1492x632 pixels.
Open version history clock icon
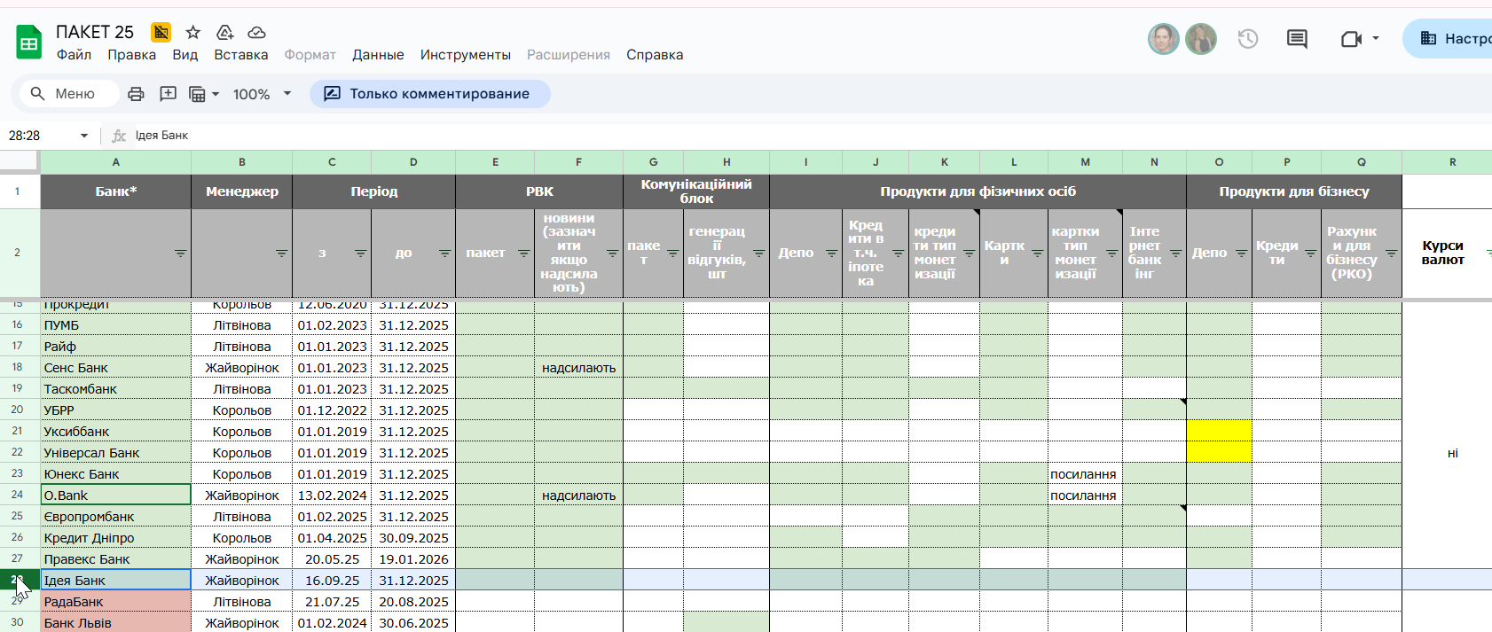(1248, 39)
